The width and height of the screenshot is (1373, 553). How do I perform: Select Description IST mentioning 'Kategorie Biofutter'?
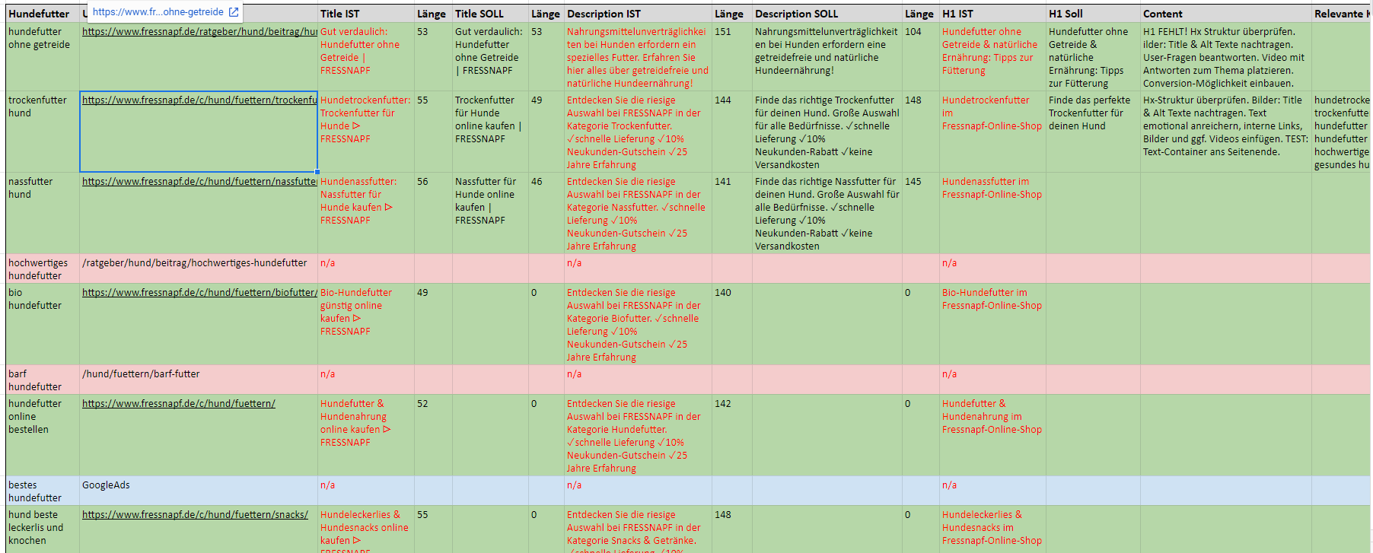[x=638, y=325]
